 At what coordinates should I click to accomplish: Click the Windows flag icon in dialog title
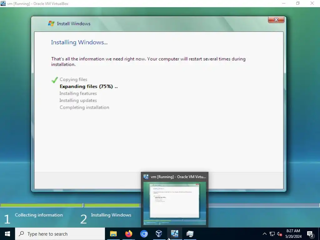[51, 23]
